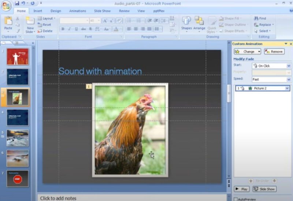Click the Text Direction icon
293x201 pixels.
tap(172, 18)
